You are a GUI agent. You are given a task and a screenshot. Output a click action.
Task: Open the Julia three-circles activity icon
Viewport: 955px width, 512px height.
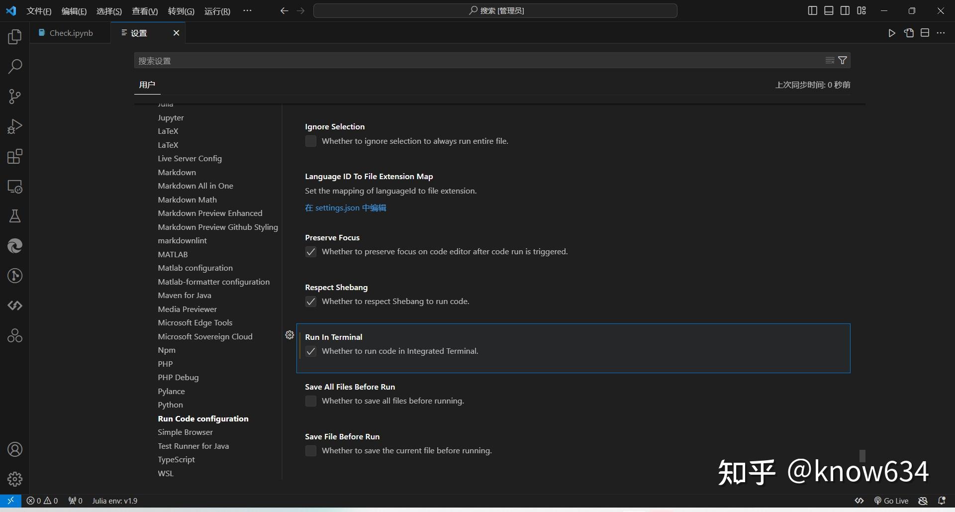(x=15, y=336)
